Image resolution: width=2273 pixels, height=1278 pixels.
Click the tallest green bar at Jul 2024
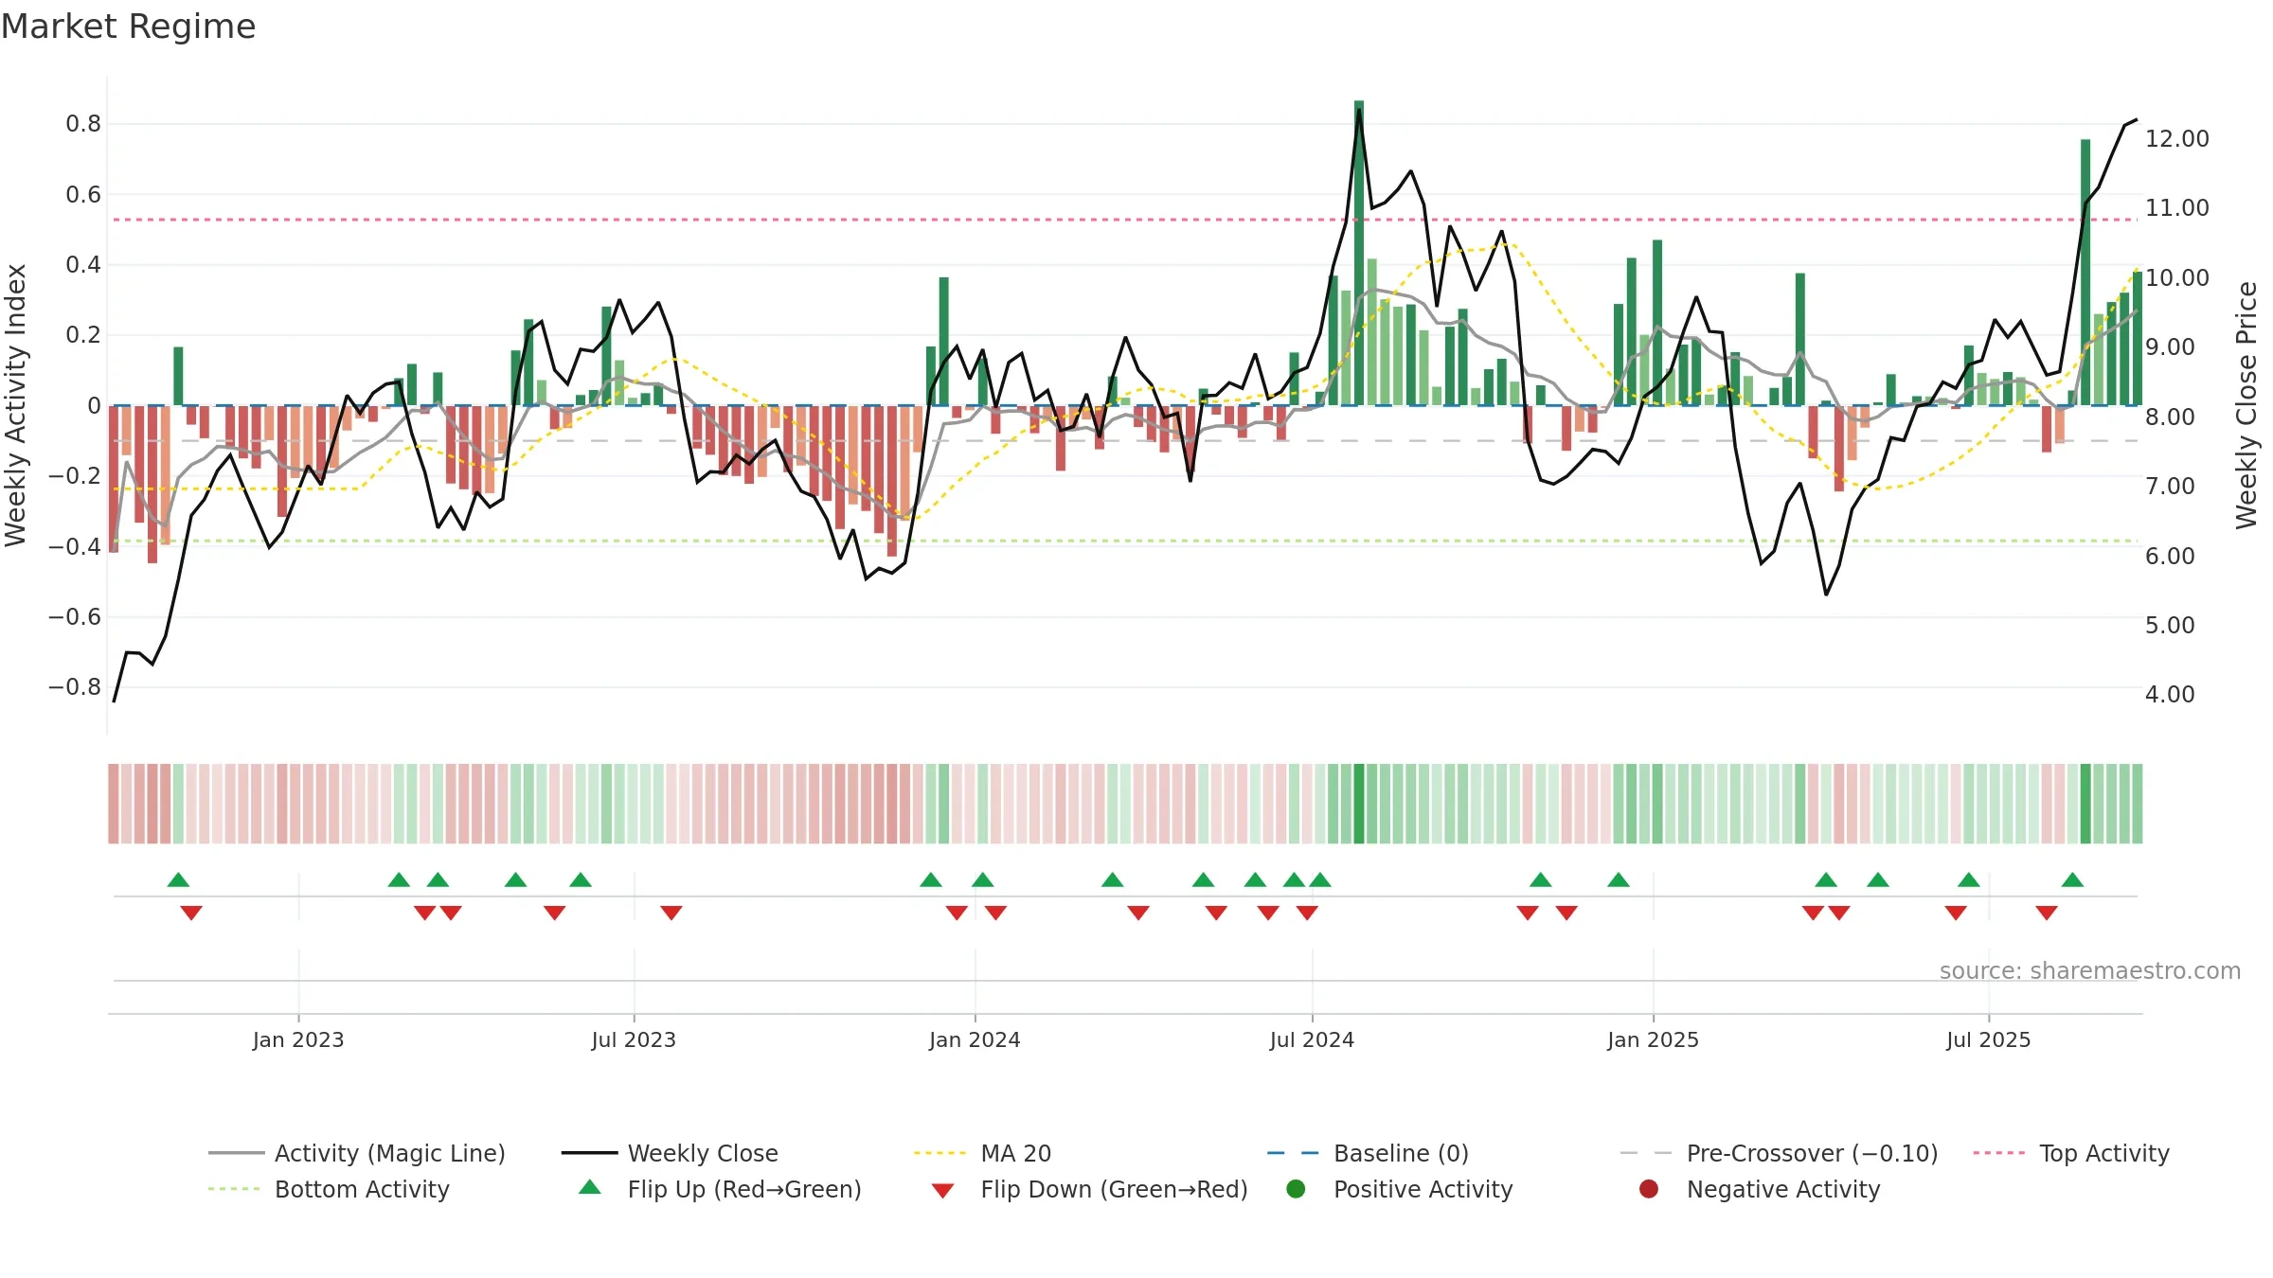tap(1359, 253)
